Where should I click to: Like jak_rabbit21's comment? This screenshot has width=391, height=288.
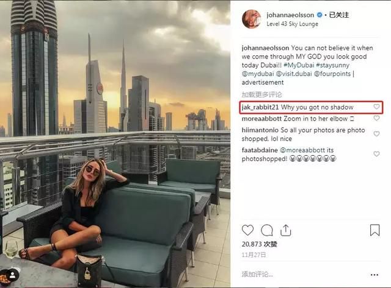(376, 107)
